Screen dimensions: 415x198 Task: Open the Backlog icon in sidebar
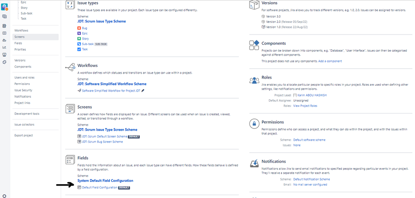(4, 26)
